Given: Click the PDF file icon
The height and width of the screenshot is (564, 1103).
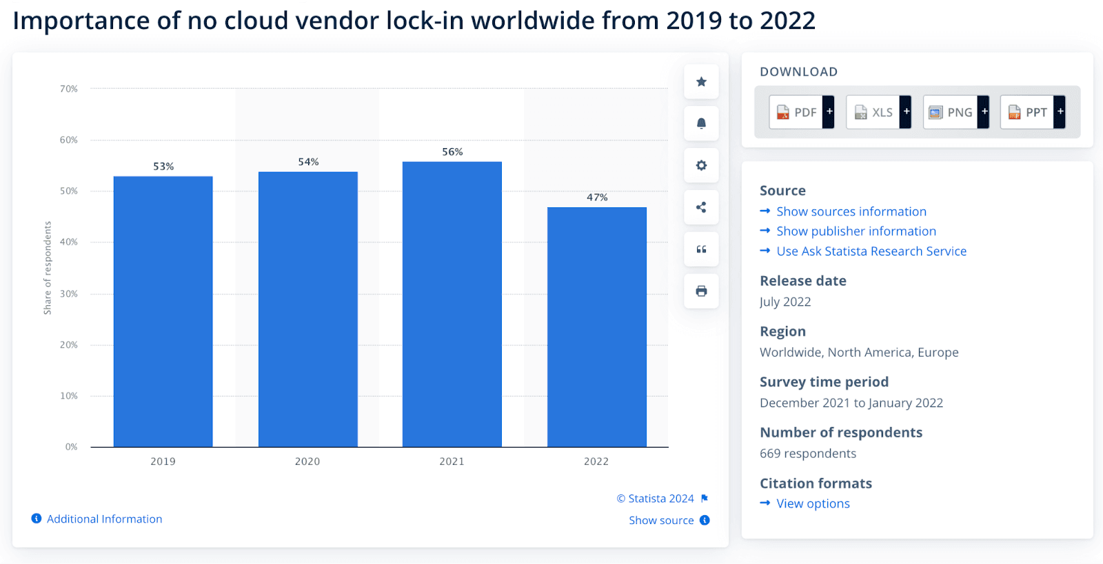Looking at the screenshot, I should [x=783, y=112].
